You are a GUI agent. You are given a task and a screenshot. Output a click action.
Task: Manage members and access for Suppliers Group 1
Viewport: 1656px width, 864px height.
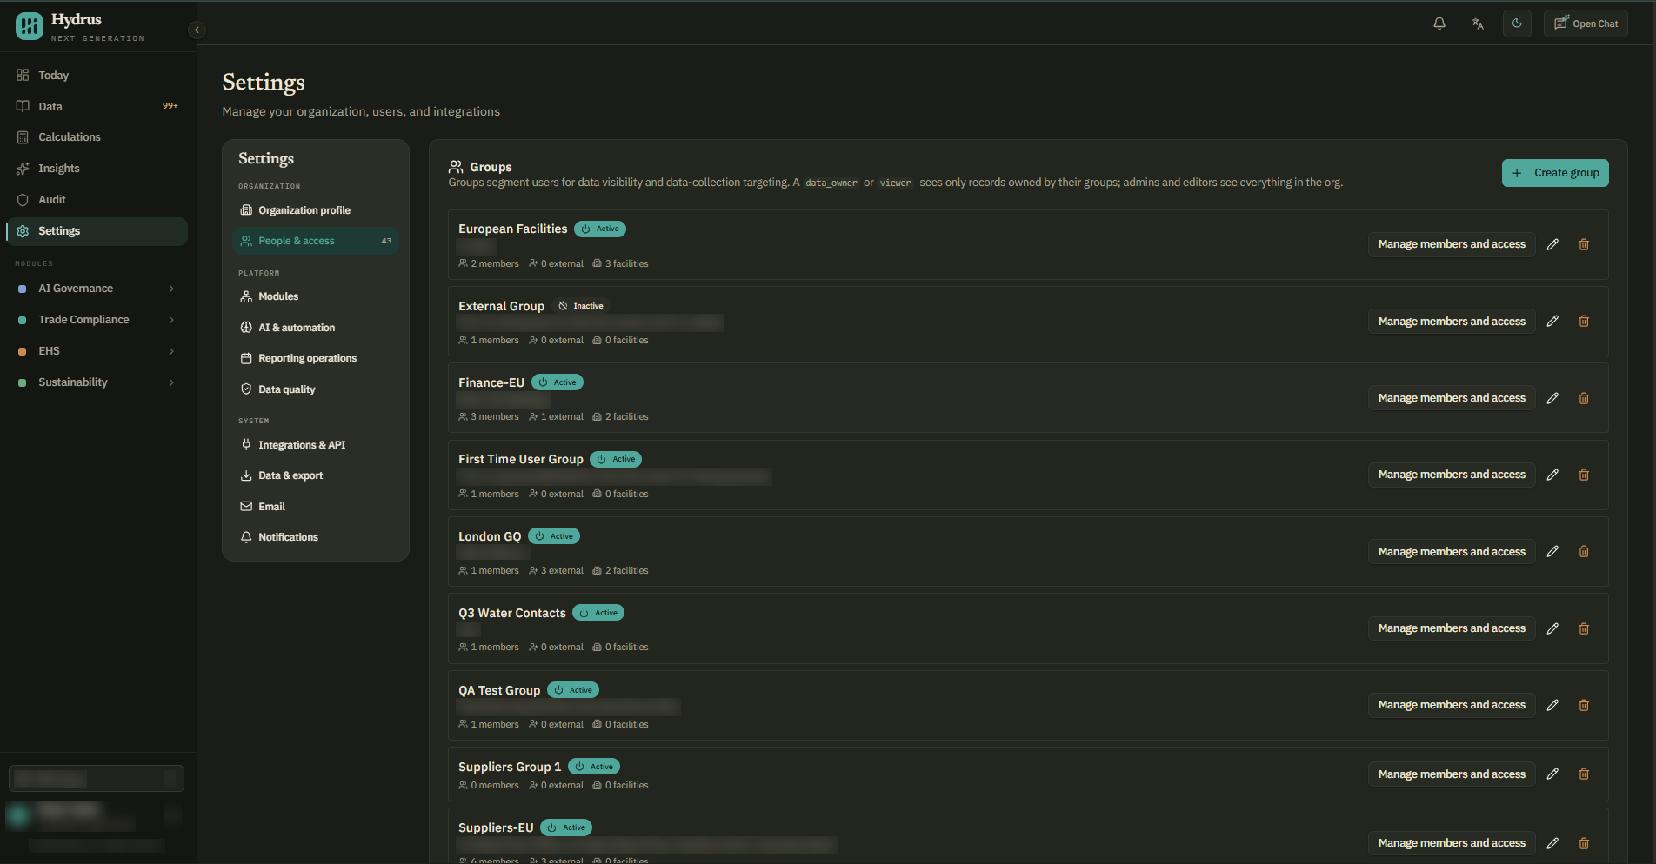tap(1452, 774)
